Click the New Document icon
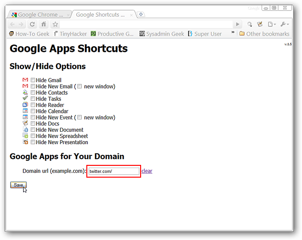Image resolution: width=302 pixels, height=240 pixels. tap(25, 129)
